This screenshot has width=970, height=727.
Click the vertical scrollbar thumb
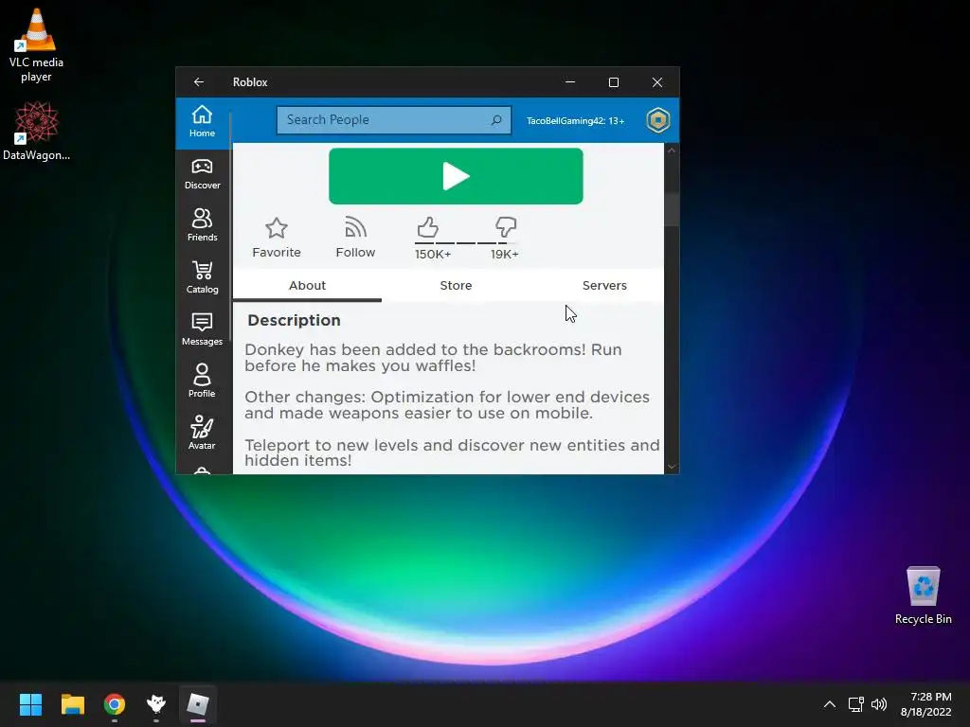[x=672, y=209]
